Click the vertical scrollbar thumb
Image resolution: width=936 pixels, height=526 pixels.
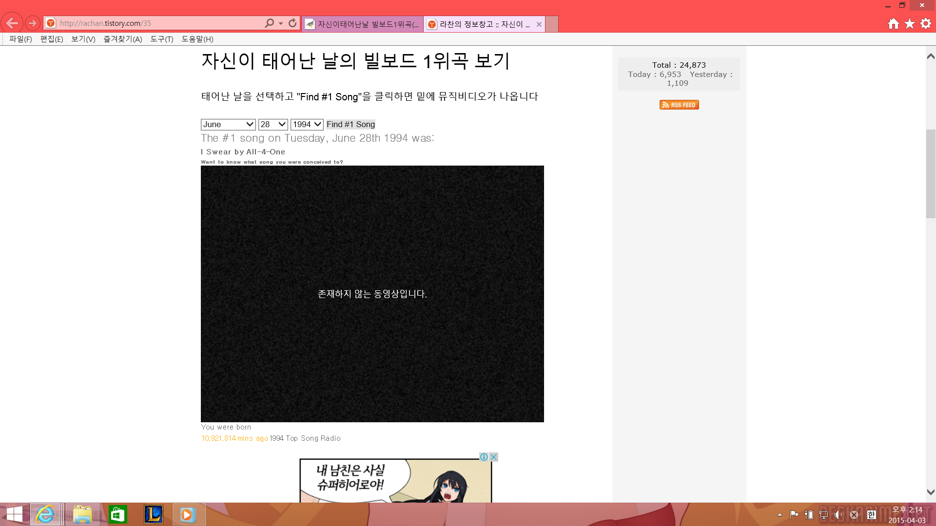tap(931, 174)
